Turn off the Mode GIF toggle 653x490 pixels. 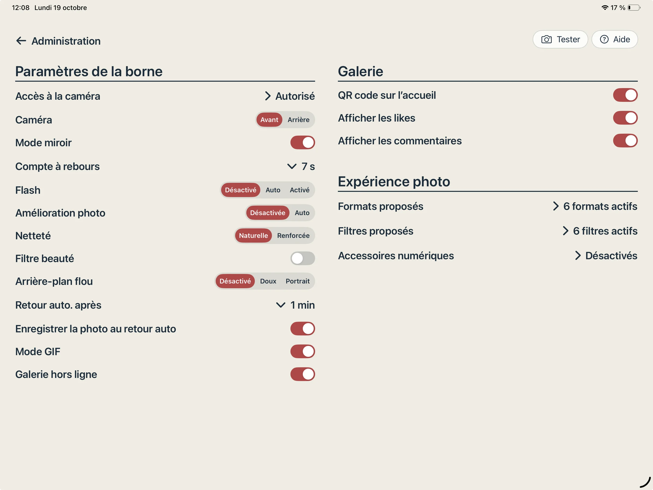303,351
